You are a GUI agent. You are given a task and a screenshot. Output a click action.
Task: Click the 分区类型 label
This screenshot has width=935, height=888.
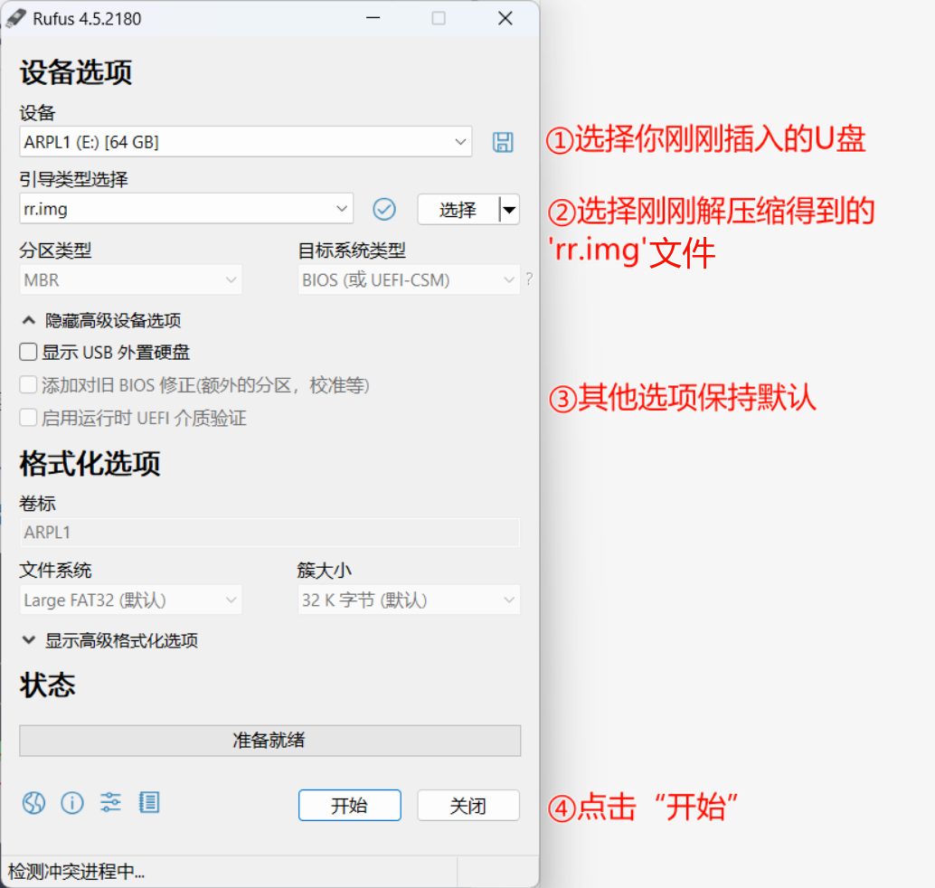tap(55, 250)
